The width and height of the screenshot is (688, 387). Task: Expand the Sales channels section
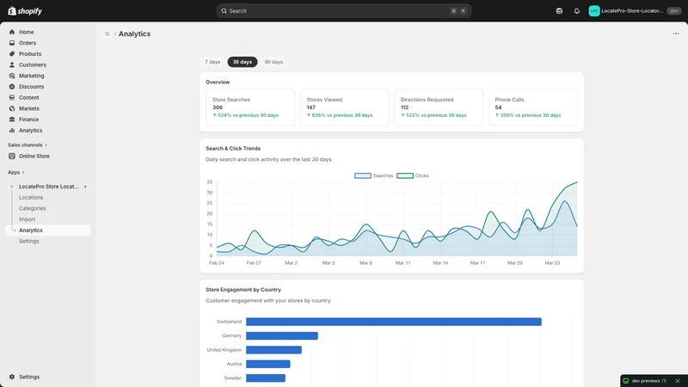pyautogui.click(x=28, y=144)
